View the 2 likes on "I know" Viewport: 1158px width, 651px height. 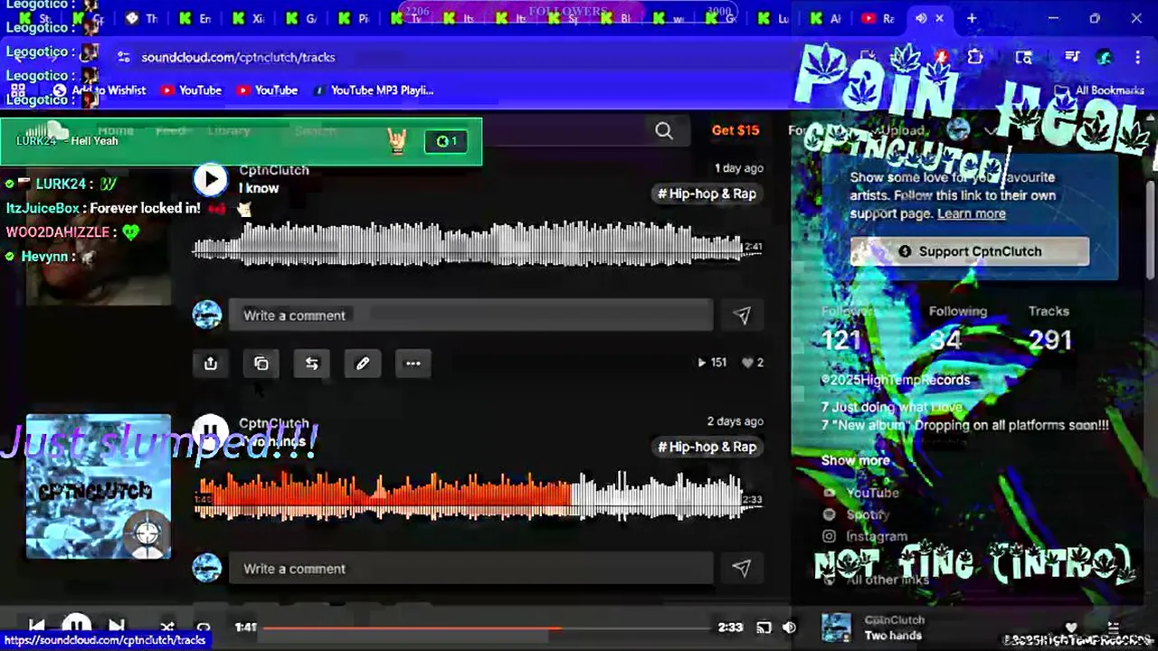(x=753, y=363)
